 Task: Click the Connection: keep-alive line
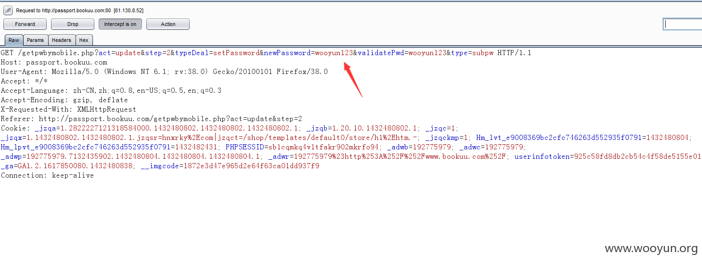(47, 175)
